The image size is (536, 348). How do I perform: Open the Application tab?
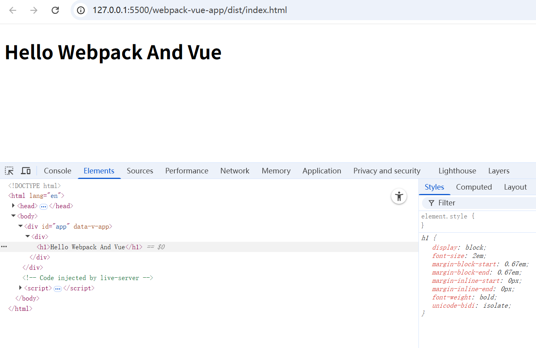coord(322,171)
